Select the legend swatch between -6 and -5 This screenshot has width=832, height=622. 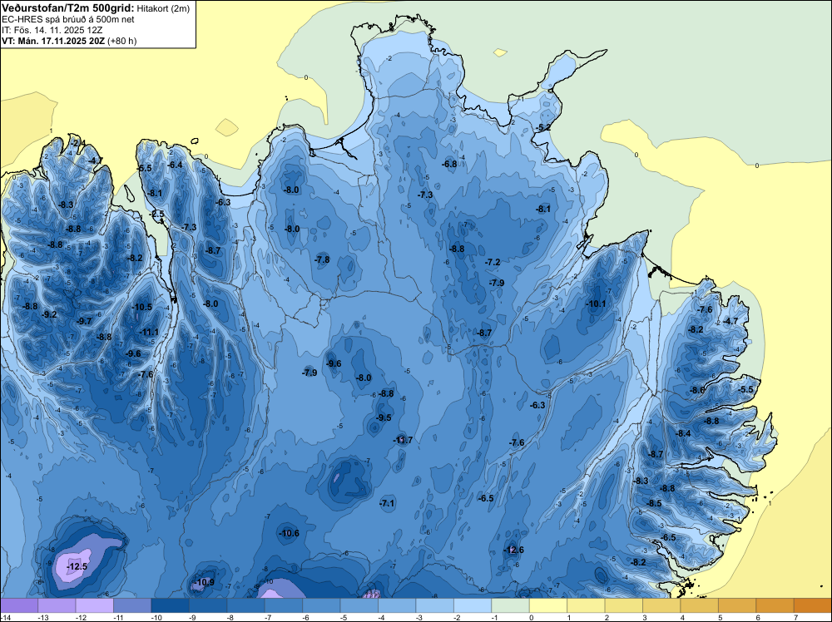tap(321, 605)
